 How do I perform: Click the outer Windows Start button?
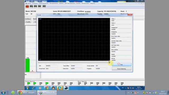coord(3,93)
